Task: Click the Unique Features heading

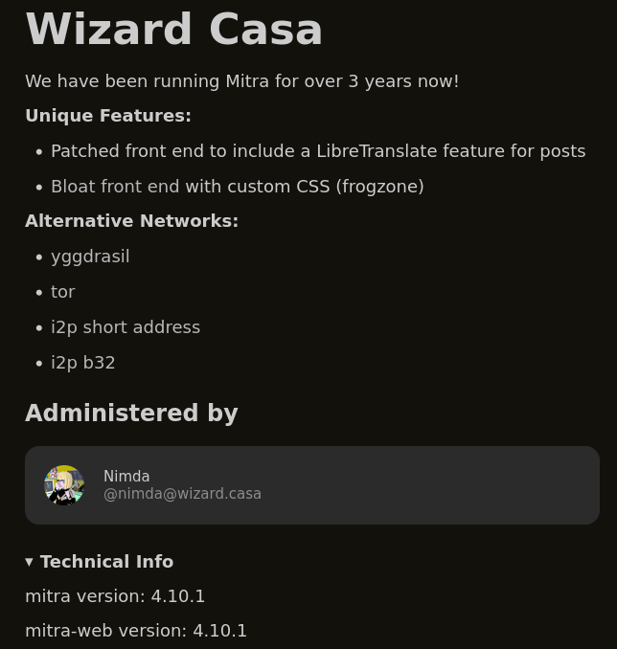Action: tap(108, 116)
